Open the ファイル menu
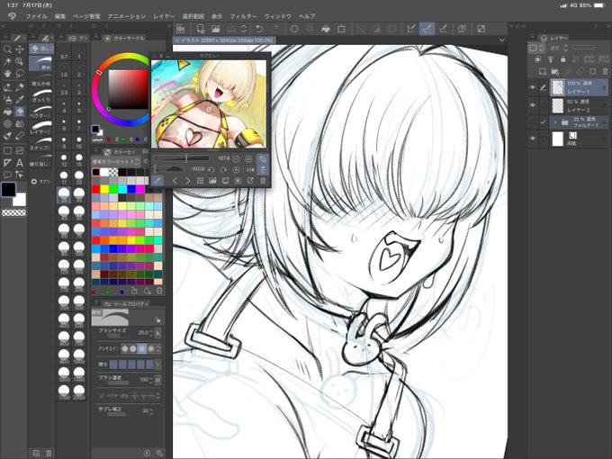Viewport: 612px width, 459px height. click(36, 16)
